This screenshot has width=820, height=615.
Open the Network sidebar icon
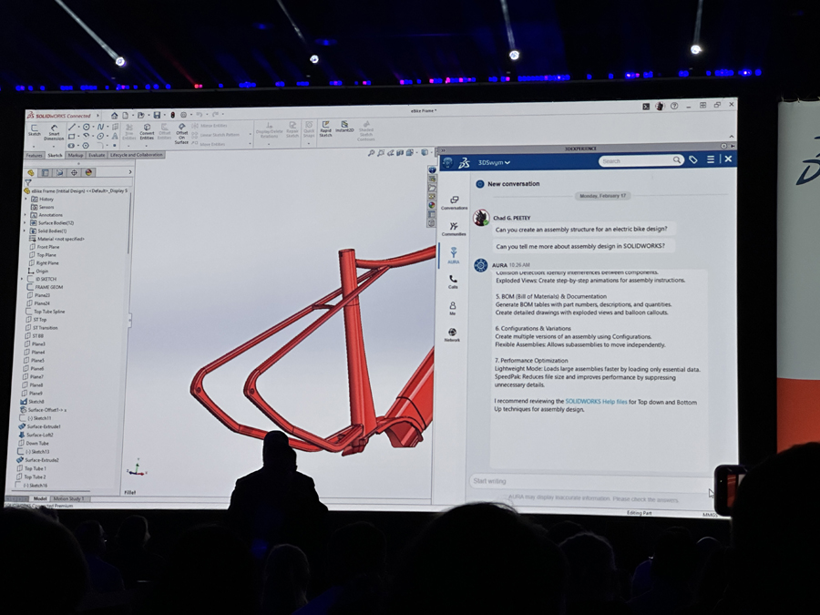453,335
